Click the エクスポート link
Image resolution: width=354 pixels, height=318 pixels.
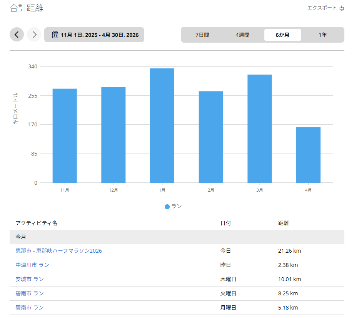[322, 8]
